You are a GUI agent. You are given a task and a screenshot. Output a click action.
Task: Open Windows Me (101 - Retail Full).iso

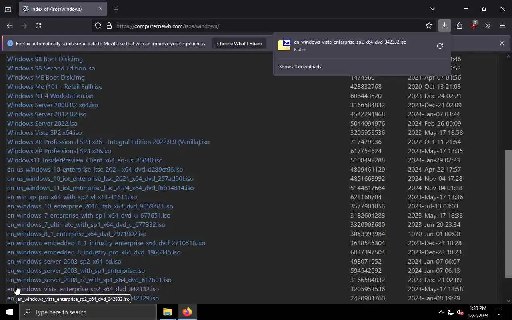pos(55,86)
